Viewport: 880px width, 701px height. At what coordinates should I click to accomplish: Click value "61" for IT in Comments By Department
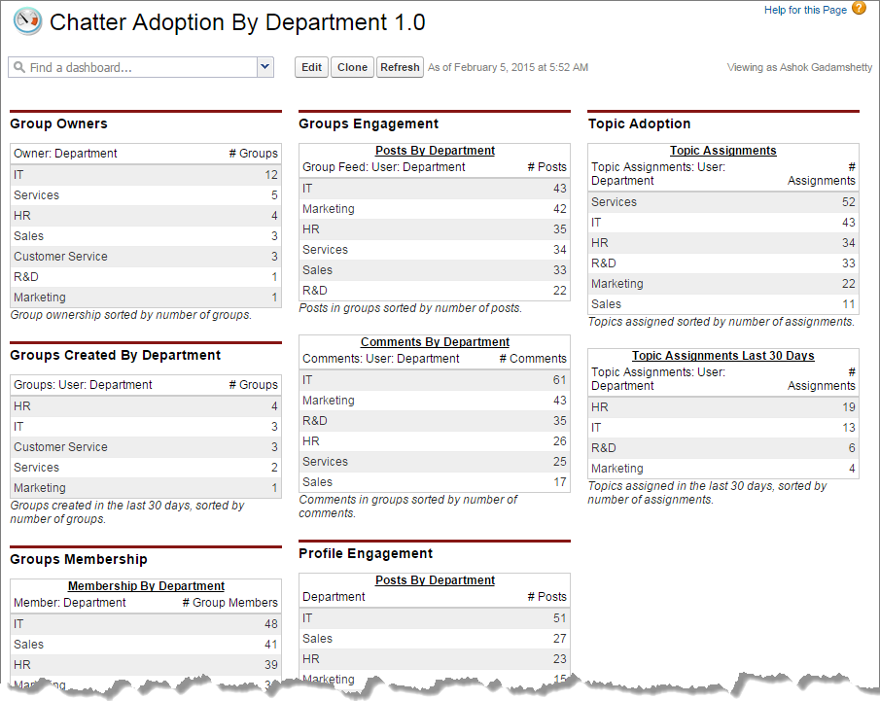coord(559,380)
